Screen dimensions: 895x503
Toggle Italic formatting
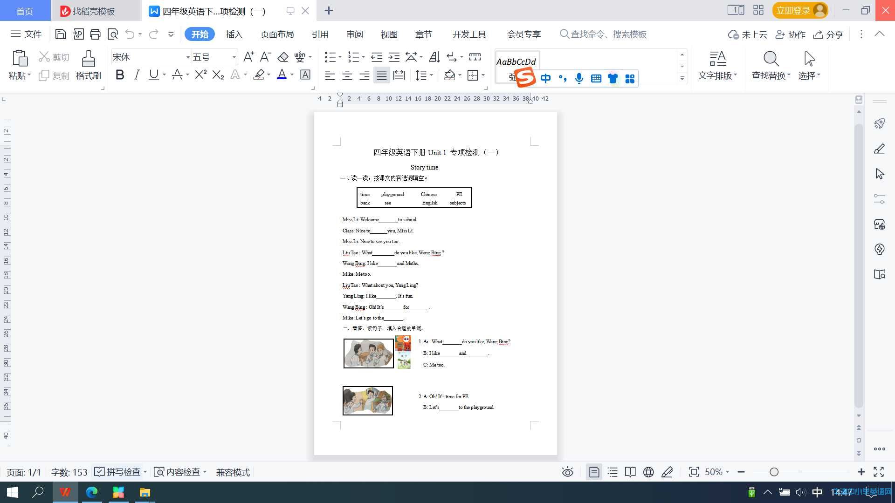[137, 75]
